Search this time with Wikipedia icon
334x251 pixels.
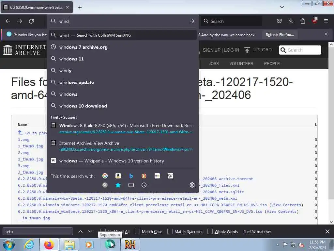click(x=170, y=176)
